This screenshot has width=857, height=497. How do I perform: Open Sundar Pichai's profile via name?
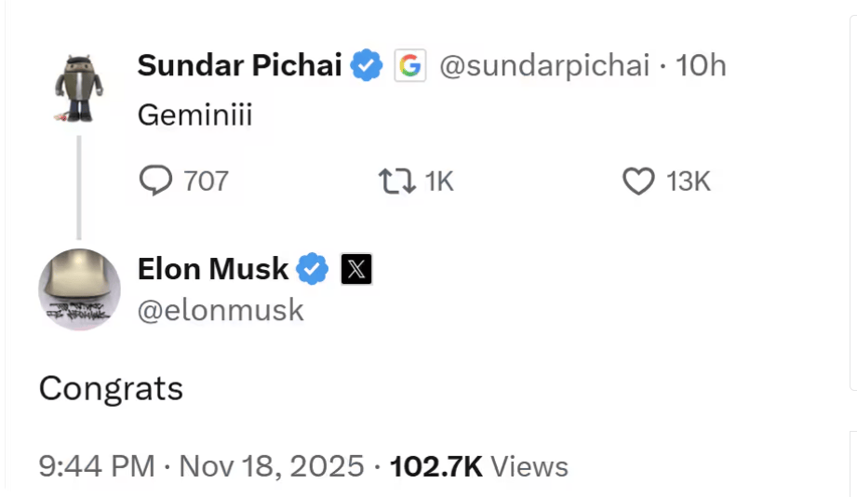click(240, 66)
